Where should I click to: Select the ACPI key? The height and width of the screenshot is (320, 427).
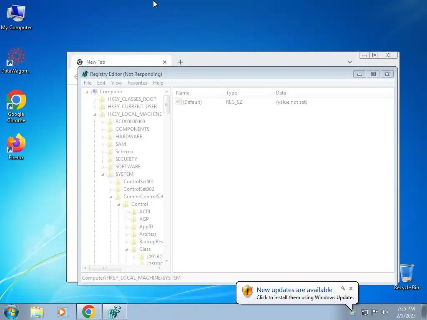pyautogui.click(x=145, y=211)
